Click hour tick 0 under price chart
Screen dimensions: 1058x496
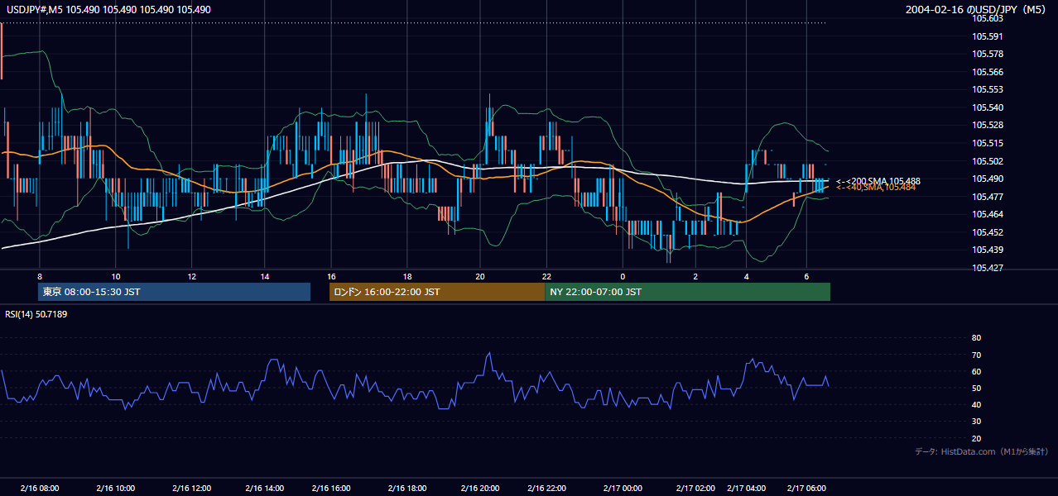pyautogui.click(x=623, y=276)
